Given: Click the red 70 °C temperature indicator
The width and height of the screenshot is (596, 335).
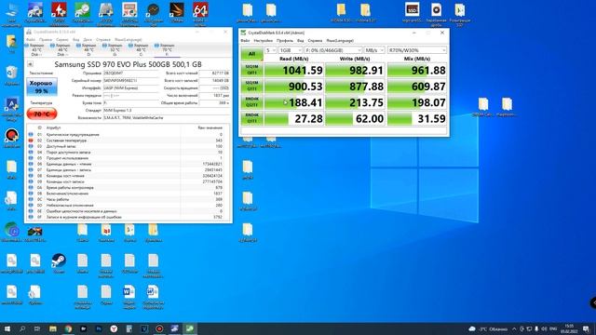Looking at the screenshot, I should (x=42, y=114).
